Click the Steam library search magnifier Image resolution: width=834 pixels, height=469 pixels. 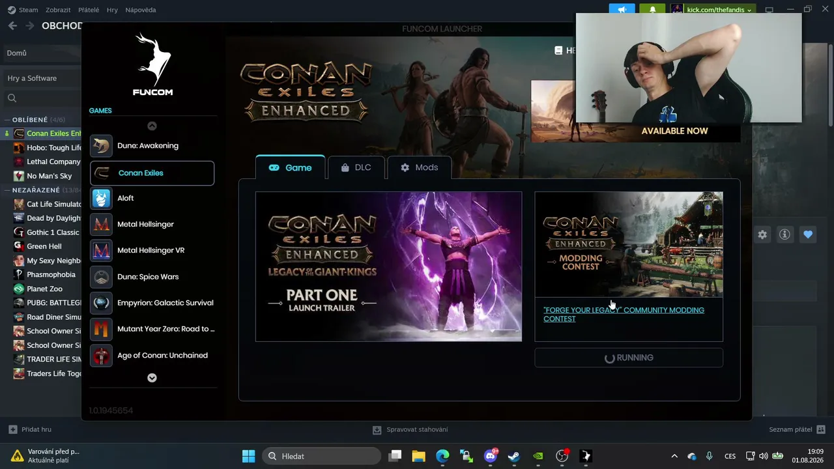coord(12,98)
